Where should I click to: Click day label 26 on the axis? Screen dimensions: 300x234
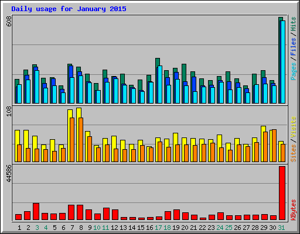pyautogui.click(x=237, y=228)
